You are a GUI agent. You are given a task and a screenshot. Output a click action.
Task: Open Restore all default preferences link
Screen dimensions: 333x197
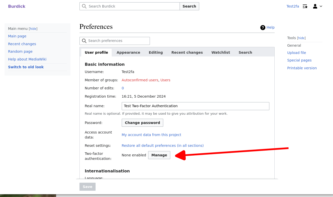(x=162, y=146)
